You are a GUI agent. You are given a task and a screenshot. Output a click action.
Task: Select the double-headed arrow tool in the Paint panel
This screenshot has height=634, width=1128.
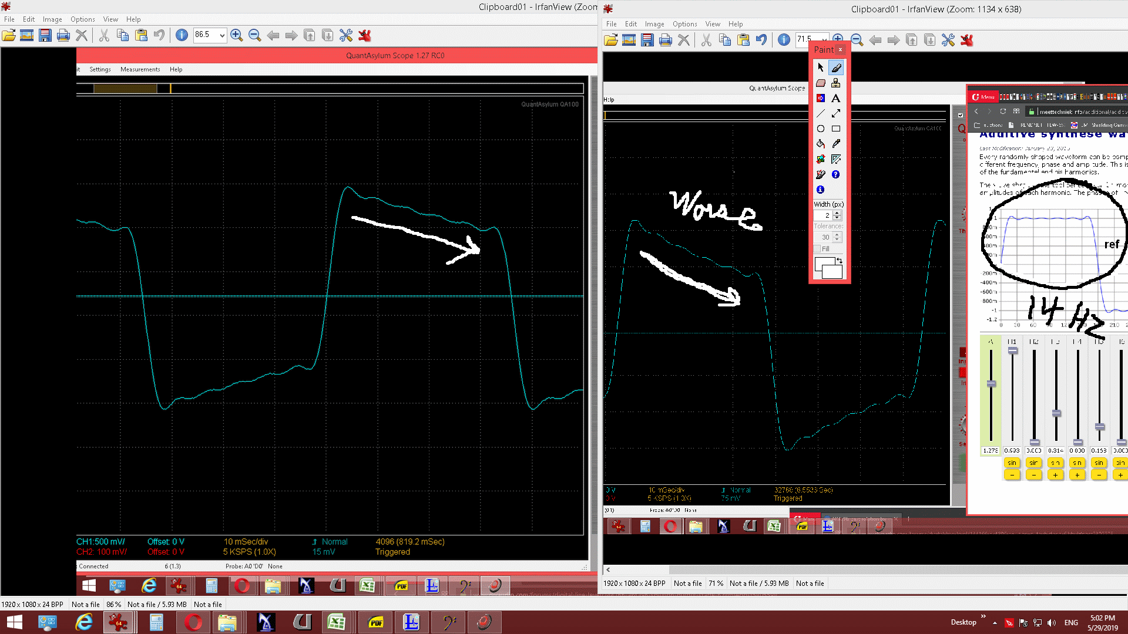tap(836, 113)
